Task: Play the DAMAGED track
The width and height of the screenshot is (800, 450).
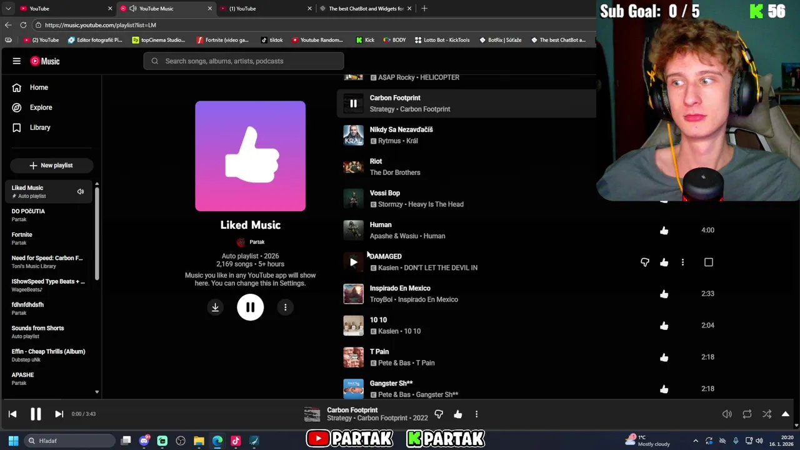Action: pyautogui.click(x=353, y=262)
